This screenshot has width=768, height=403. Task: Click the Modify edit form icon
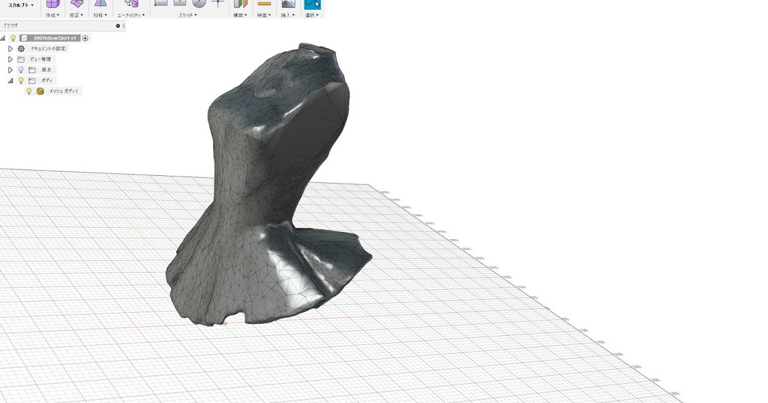point(76,3)
